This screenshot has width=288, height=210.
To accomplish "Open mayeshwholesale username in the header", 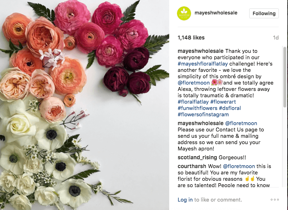I will point(216,13).
